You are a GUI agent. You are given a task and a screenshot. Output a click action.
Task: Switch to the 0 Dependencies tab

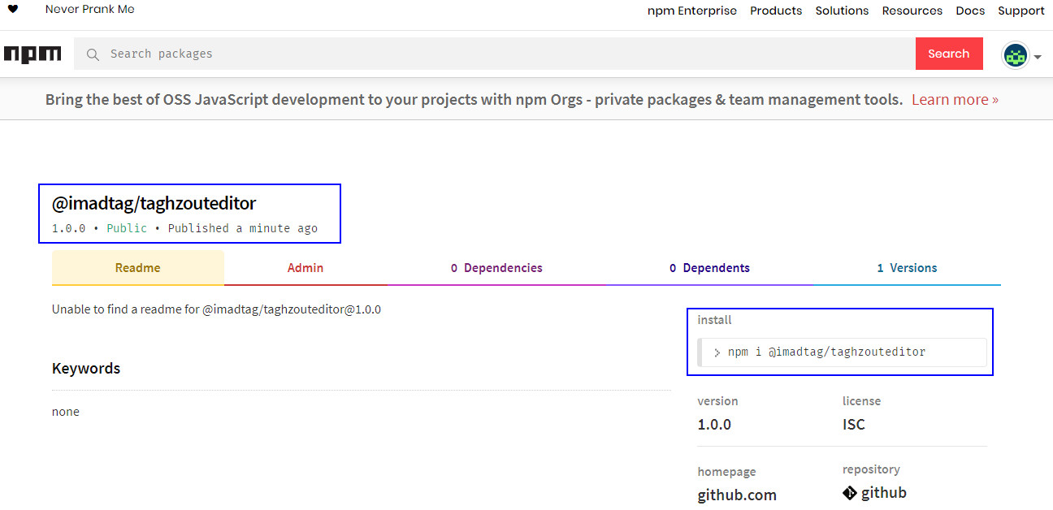496,268
